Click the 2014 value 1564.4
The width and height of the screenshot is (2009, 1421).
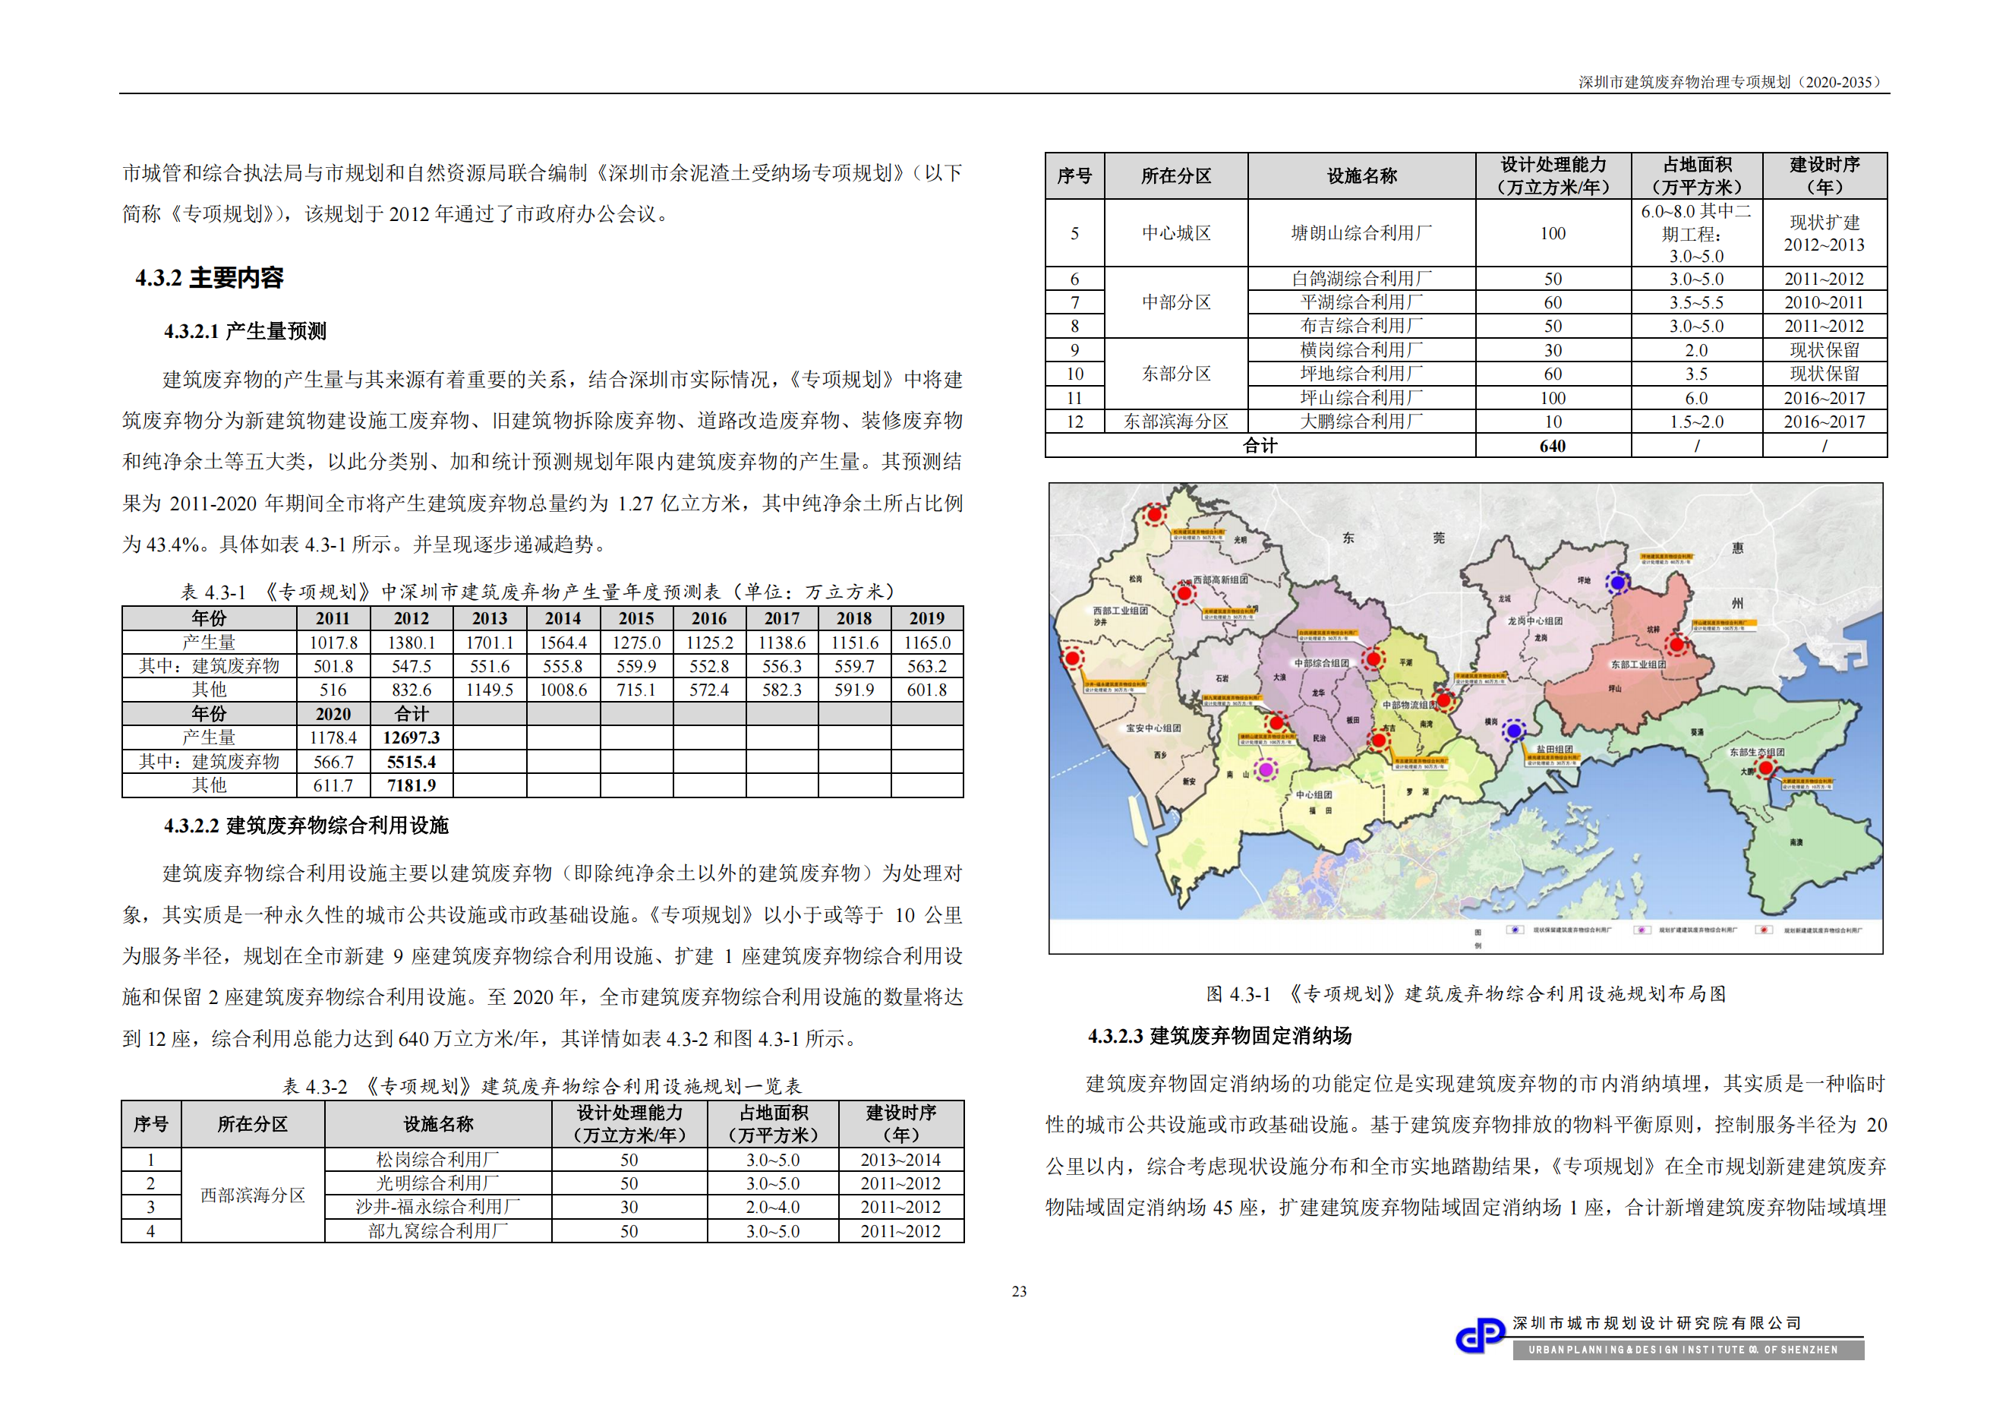coord(563,643)
